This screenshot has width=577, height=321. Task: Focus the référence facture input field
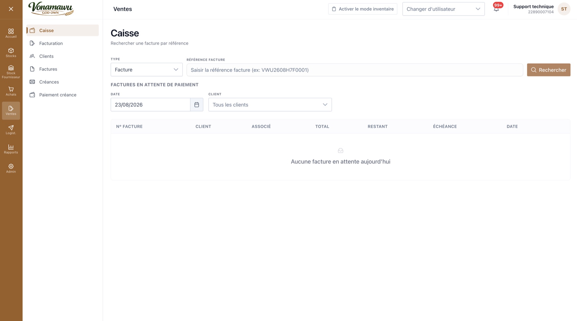tap(355, 70)
